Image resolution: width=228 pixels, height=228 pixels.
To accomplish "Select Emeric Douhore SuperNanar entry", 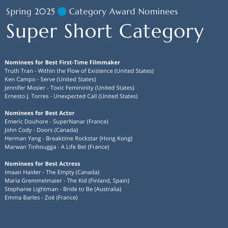I will click(x=56, y=122).
